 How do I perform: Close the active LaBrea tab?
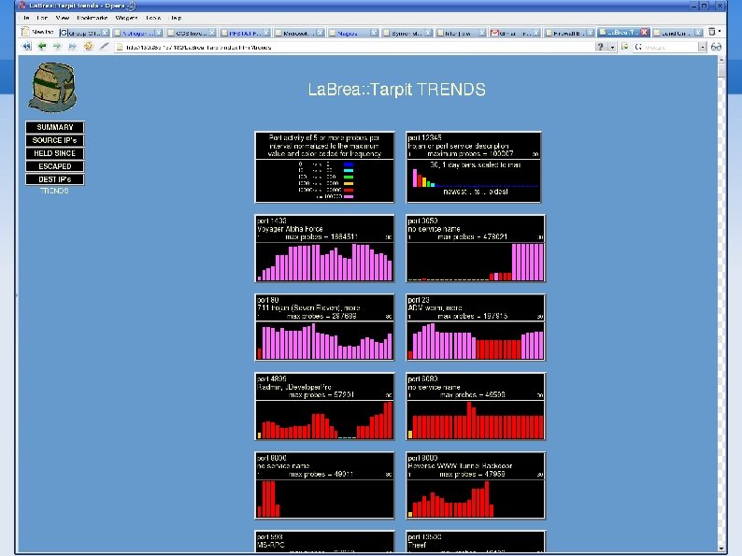644,32
